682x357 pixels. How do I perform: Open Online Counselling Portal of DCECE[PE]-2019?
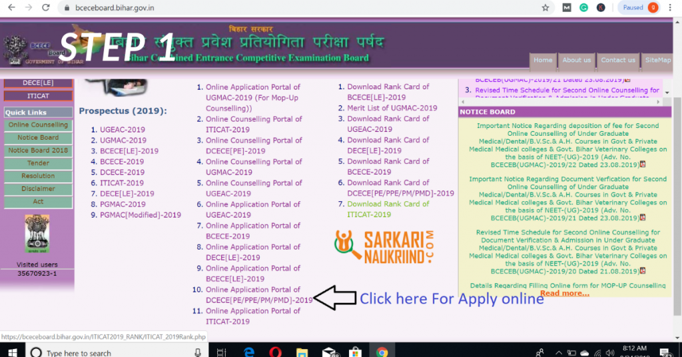pyautogui.click(x=254, y=145)
